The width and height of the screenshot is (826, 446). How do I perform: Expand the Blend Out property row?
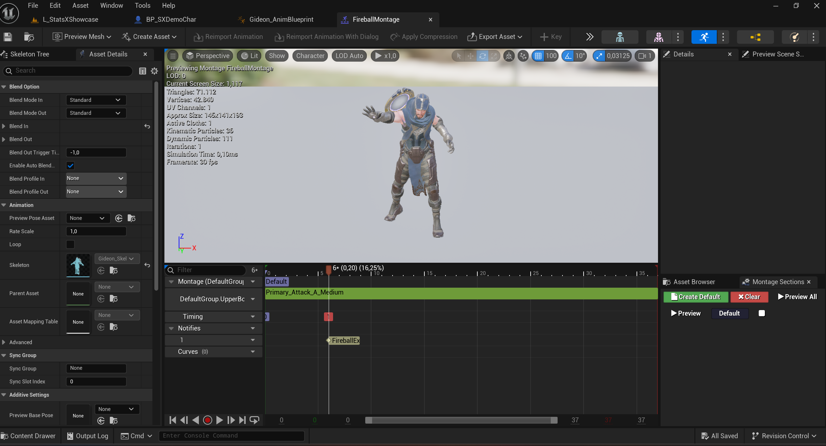coord(4,139)
